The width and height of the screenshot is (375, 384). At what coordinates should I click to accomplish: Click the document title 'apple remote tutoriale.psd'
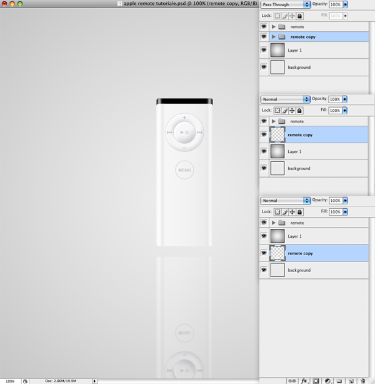pyautogui.click(x=154, y=4)
